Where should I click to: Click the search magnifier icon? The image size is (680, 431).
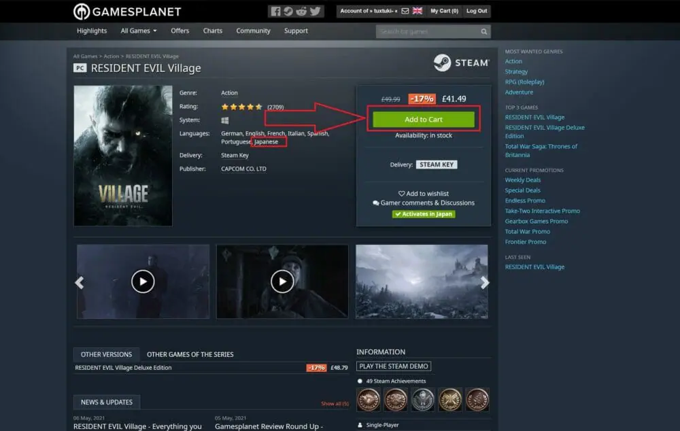[483, 31]
